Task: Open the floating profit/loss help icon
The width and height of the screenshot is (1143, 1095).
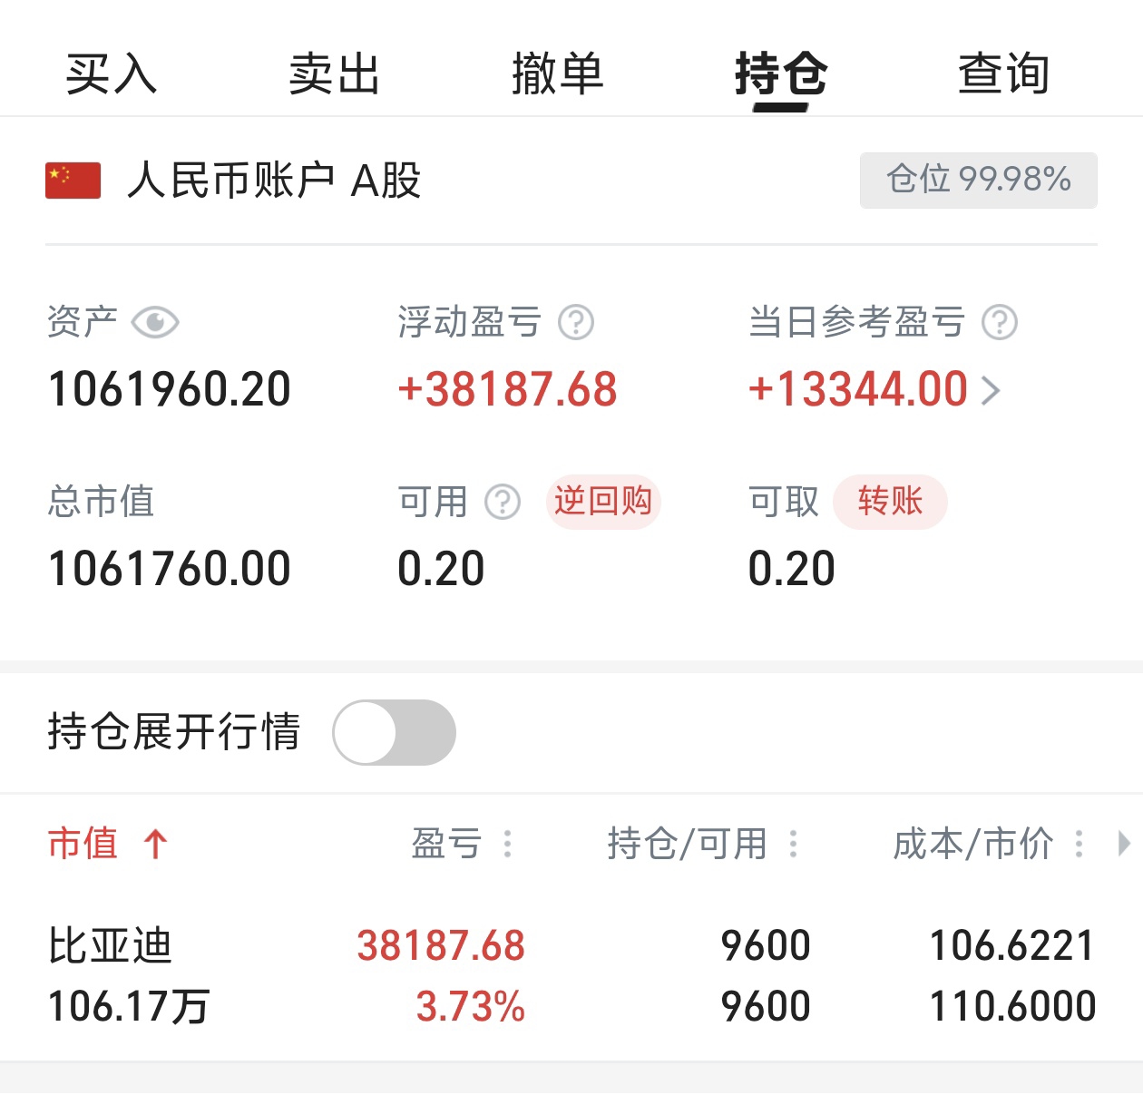Action: [576, 322]
